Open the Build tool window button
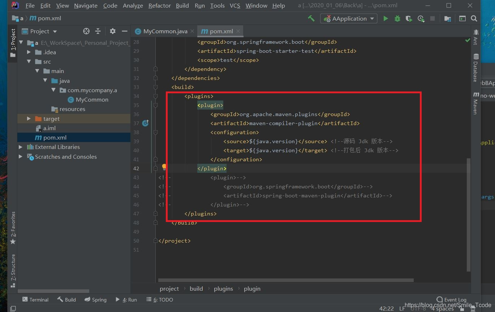The height and width of the screenshot is (312, 495). coord(66,299)
